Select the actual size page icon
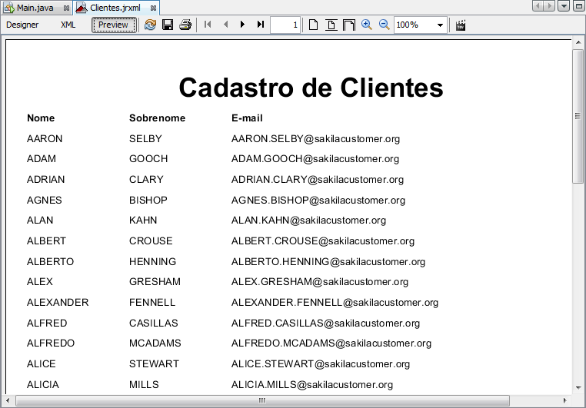Image resolution: width=586 pixels, height=408 pixels. tap(314, 25)
